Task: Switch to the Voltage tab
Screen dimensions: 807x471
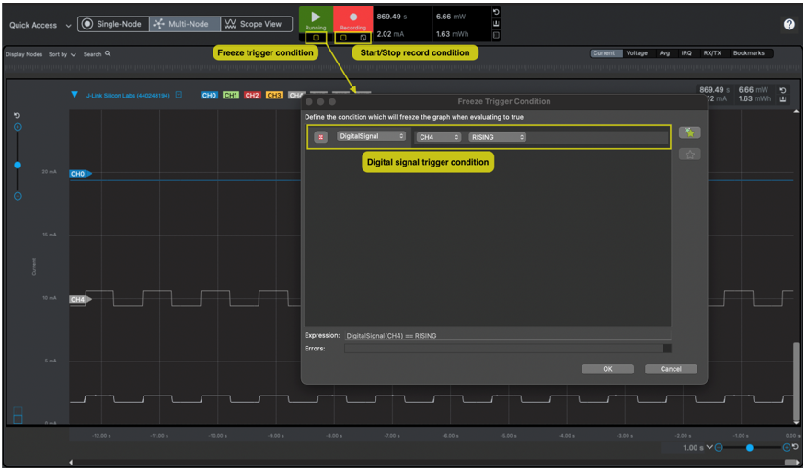Action: point(637,53)
